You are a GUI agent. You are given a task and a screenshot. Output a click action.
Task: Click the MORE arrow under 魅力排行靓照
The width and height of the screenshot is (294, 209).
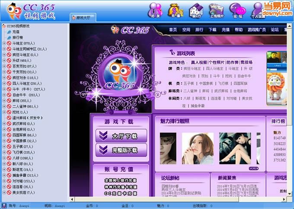tap(253, 168)
